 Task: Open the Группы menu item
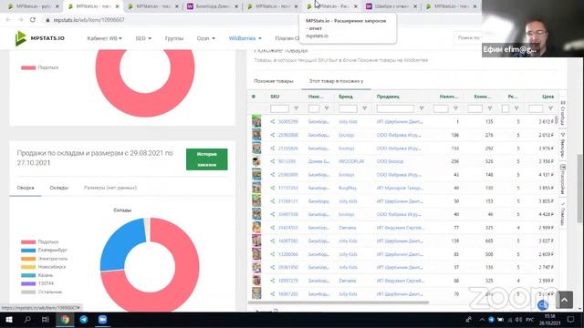point(174,38)
